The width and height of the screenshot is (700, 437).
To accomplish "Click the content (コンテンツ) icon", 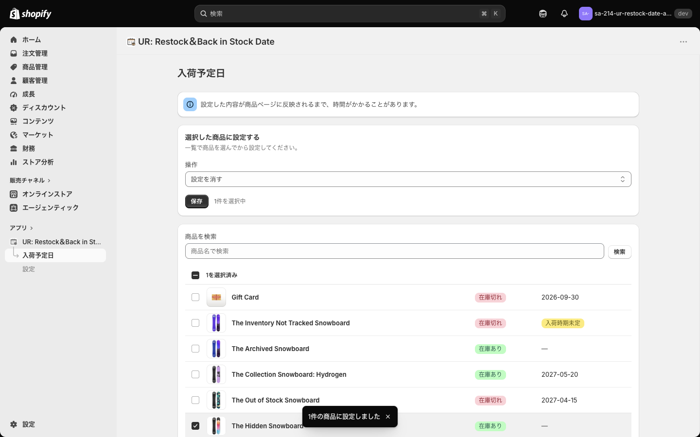I will point(14,121).
